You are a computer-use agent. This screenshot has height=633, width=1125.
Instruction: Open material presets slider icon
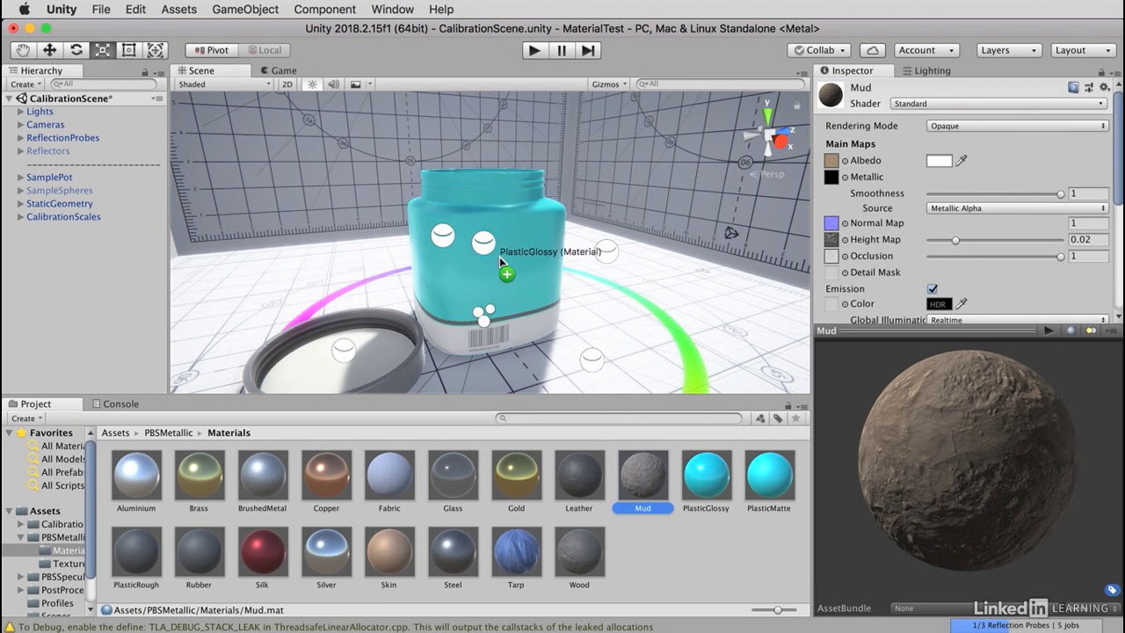point(1090,87)
